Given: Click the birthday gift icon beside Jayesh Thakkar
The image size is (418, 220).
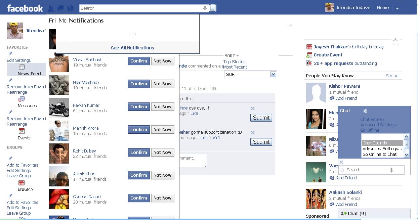Looking at the screenshot, I should tap(309, 47).
